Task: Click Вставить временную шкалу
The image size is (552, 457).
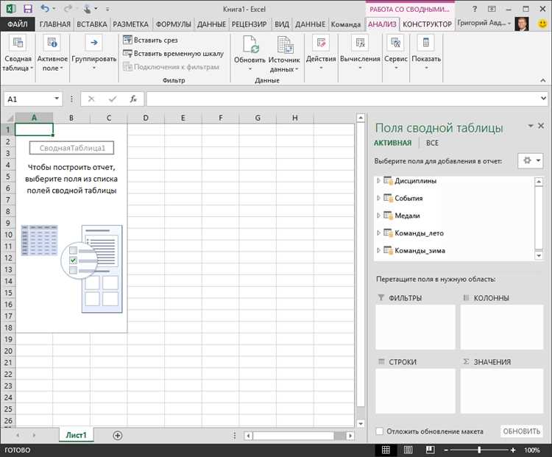Action: coord(173,54)
